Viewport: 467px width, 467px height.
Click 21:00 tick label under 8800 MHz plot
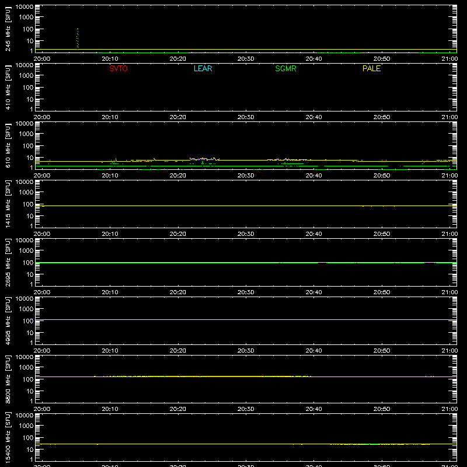[x=449, y=409]
